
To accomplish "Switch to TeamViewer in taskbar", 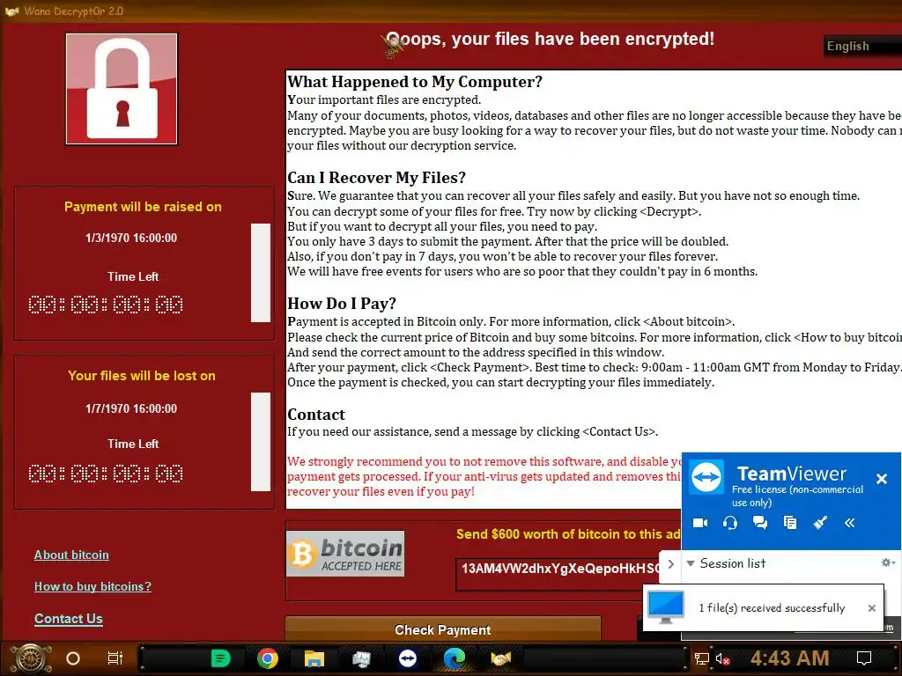I will pos(408,658).
